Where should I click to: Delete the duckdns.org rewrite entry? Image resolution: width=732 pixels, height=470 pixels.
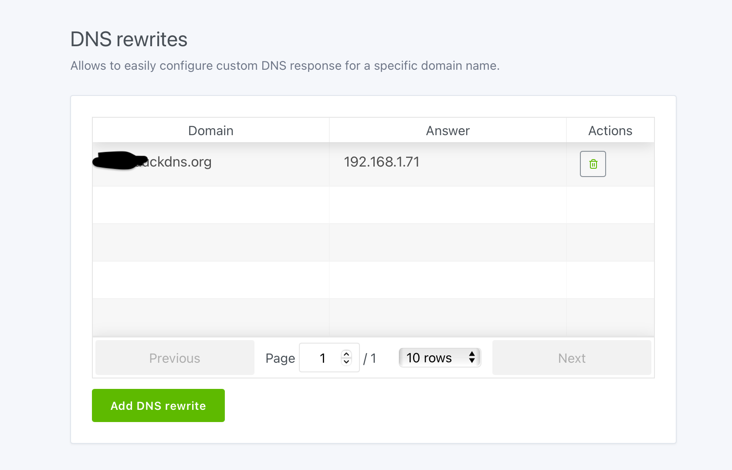593,164
